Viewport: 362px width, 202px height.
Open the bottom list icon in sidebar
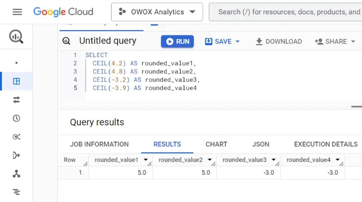[x=16, y=192]
